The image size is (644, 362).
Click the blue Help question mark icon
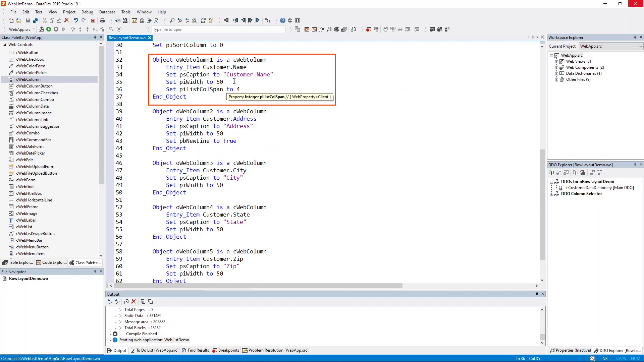coord(283,20)
